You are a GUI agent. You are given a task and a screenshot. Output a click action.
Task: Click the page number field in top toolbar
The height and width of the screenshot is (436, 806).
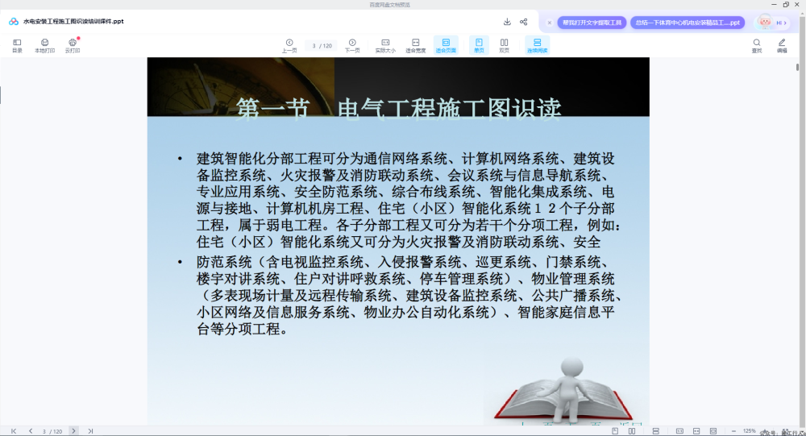click(x=322, y=46)
